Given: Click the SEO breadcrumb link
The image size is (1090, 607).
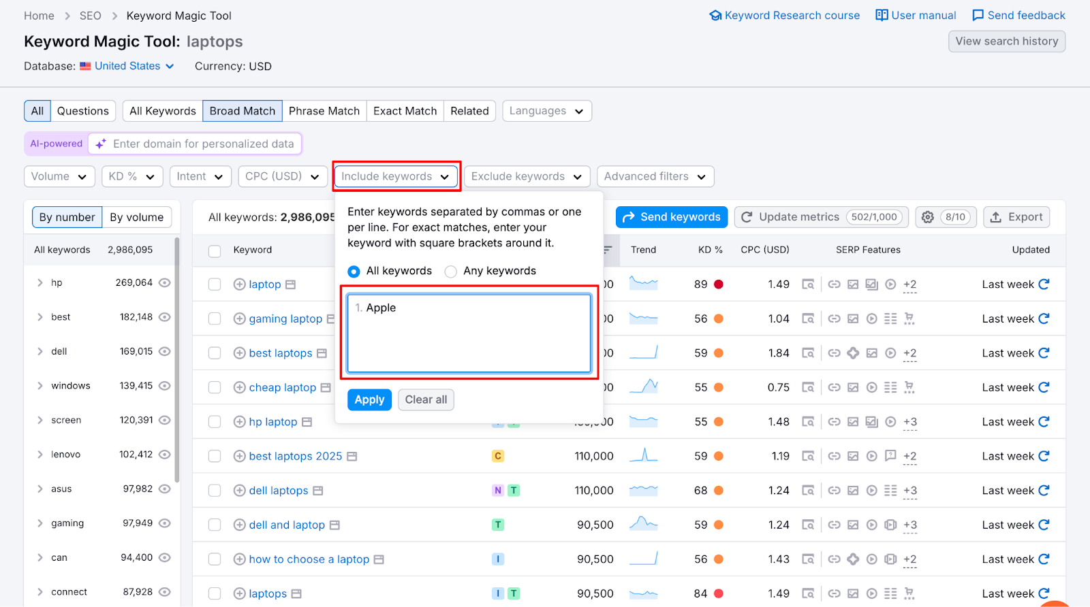Looking at the screenshot, I should pyautogui.click(x=91, y=16).
